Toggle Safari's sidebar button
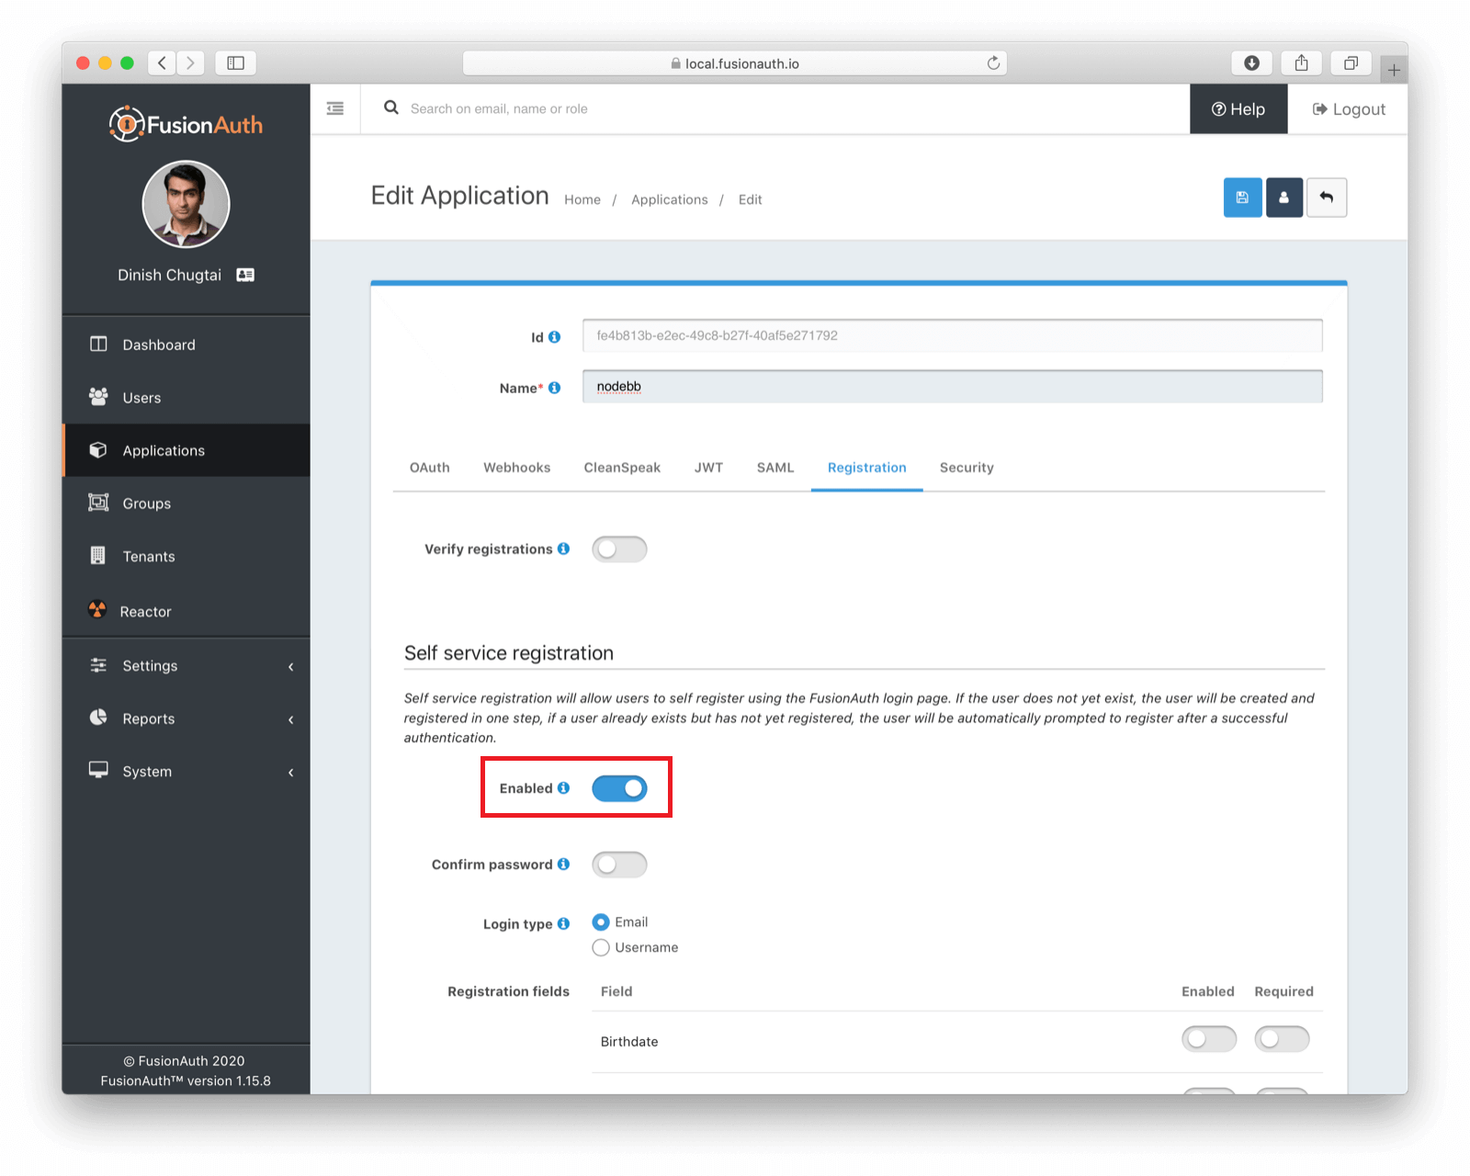Image resolution: width=1470 pixels, height=1176 pixels. 236,62
